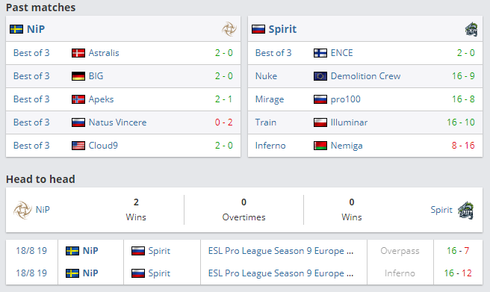Click the USA flag beside Cloud9
The height and width of the screenshot is (292, 490).
coord(78,146)
